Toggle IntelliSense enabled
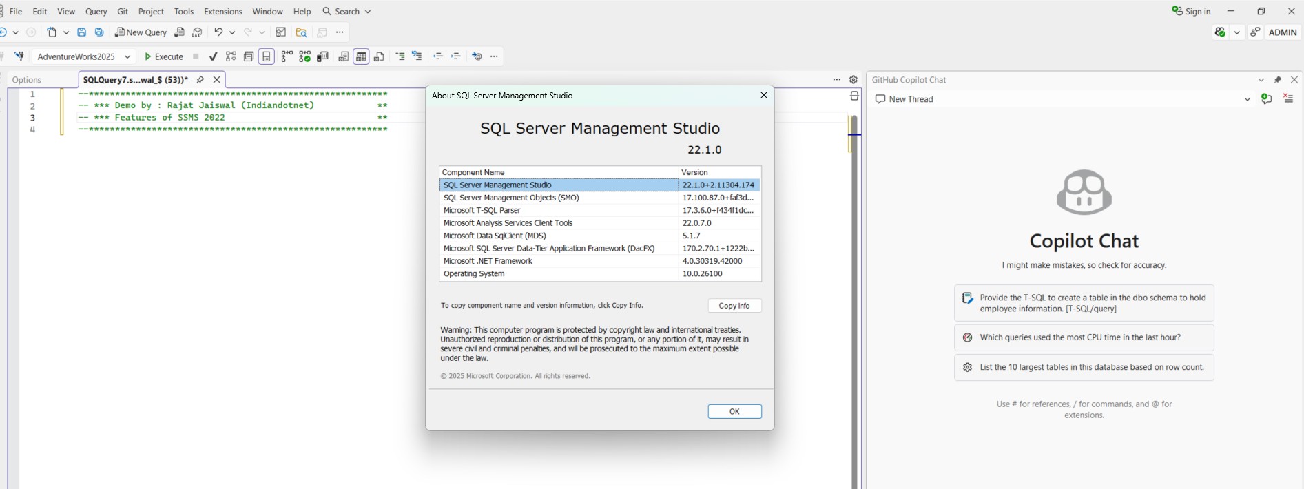Screen dimensions: 1304x489 (267, 56)
